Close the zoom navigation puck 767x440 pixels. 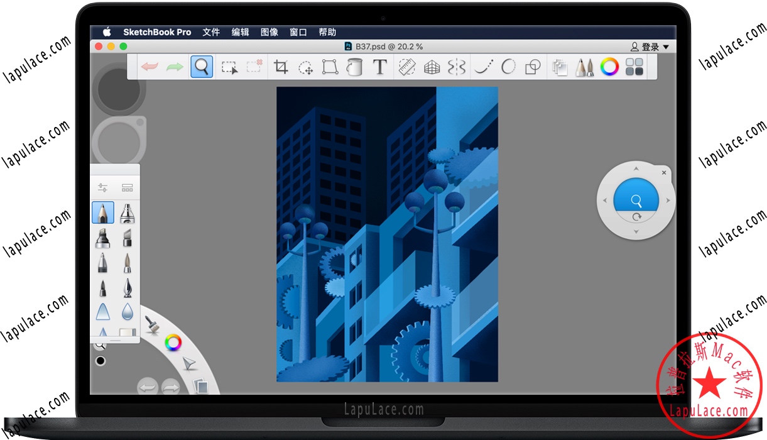point(664,173)
